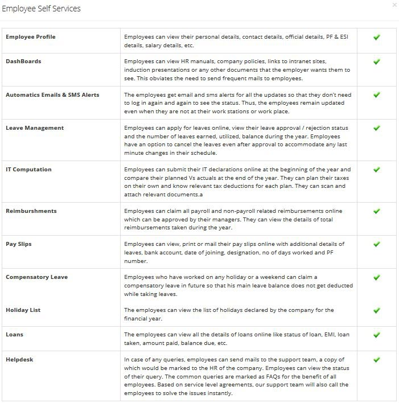Image resolution: width=399 pixels, height=403 pixels.
Task: Click the Leave Management heading
Action: pyautogui.click(x=35, y=128)
